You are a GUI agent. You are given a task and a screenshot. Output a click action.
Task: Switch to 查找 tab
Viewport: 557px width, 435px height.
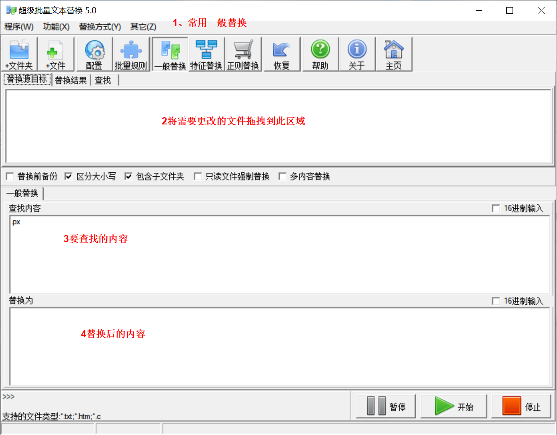tap(103, 81)
